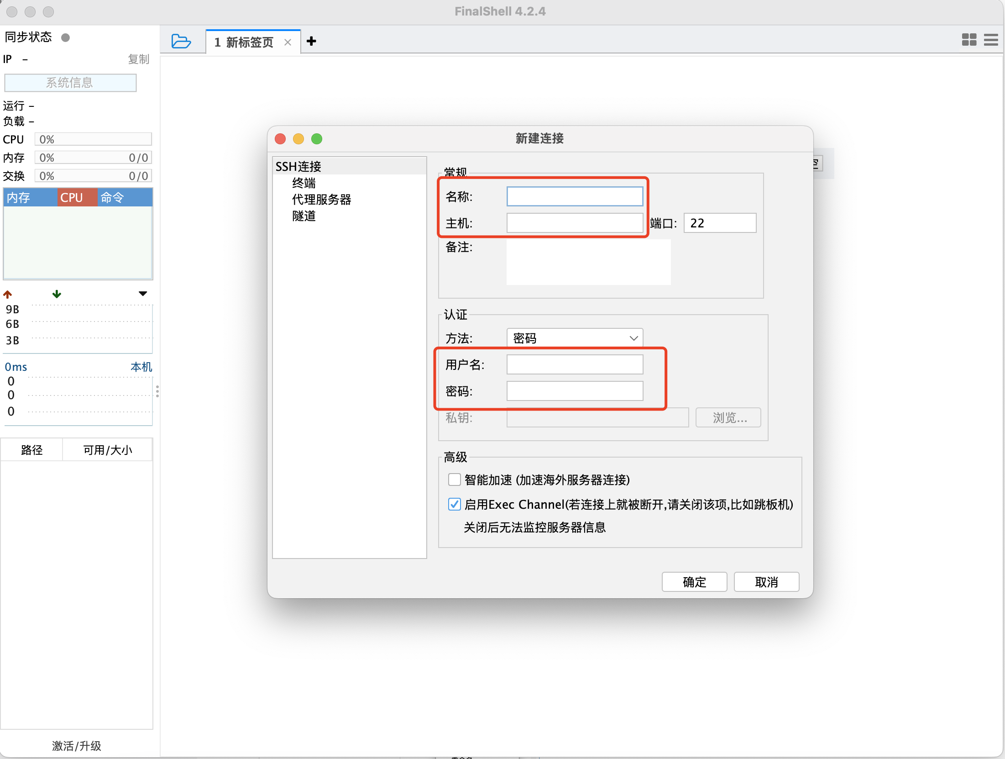Screen dimensions: 1005x759
Task: Open the 方法 authentication dropdown
Action: pos(575,338)
